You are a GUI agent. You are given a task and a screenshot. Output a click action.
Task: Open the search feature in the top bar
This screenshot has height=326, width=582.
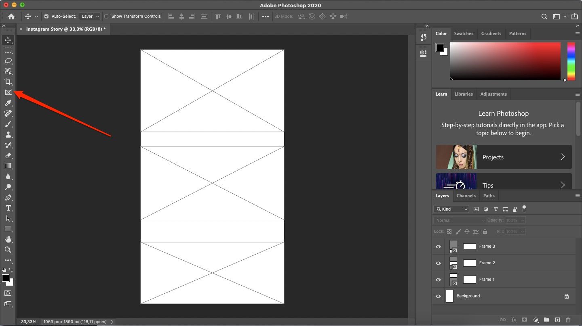pyautogui.click(x=544, y=17)
